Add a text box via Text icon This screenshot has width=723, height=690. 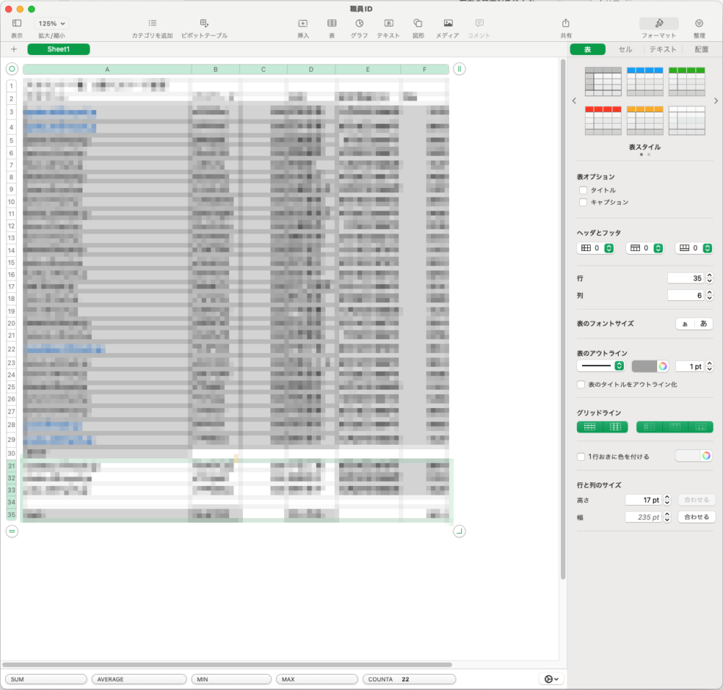pyautogui.click(x=388, y=24)
